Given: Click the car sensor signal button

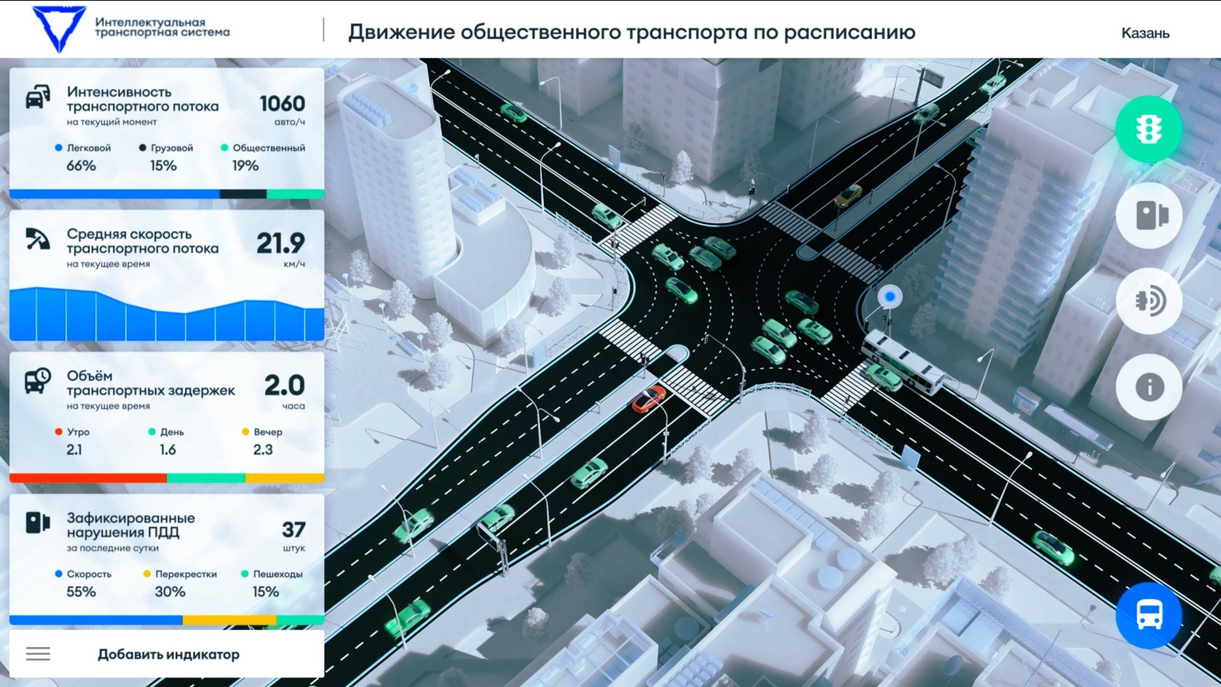Looking at the screenshot, I should click(1149, 301).
